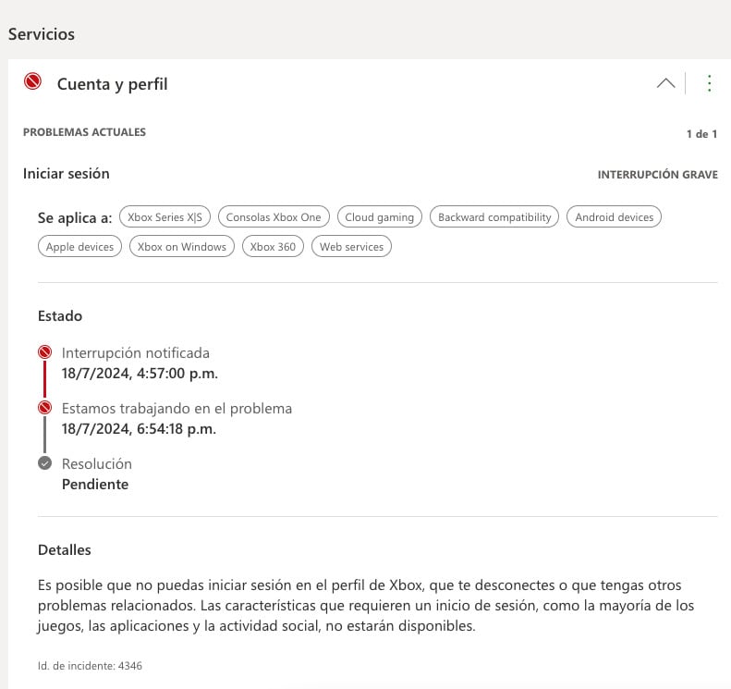Click the Iniciar sesión problem title
The image size is (731, 689).
point(66,173)
